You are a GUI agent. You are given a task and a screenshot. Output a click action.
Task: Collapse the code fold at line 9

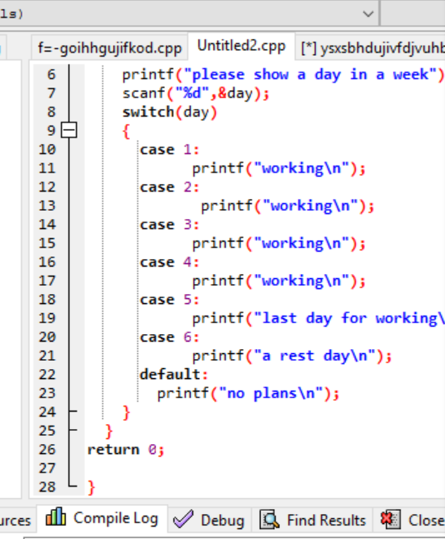[69, 130]
